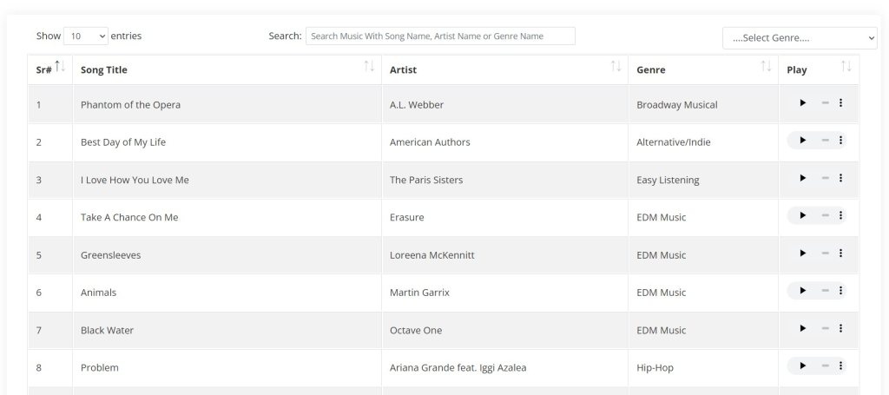Click artist 'A.L. Webber'

pos(417,105)
